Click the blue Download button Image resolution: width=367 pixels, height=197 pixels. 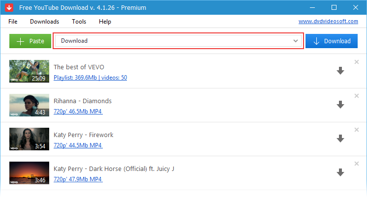[x=332, y=41]
